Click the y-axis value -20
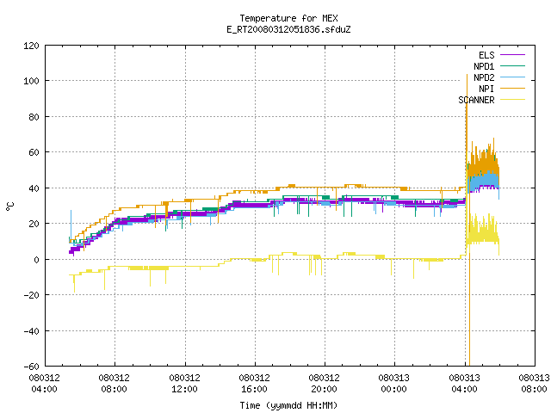The image size is (551, 413). pos(31,295)
